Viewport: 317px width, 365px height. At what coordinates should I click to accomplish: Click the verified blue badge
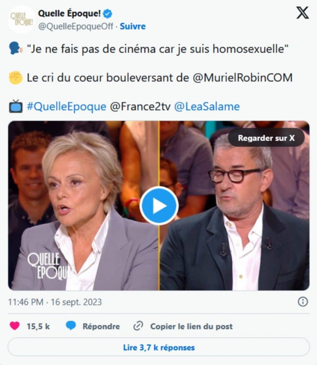(x=107, y=14)
